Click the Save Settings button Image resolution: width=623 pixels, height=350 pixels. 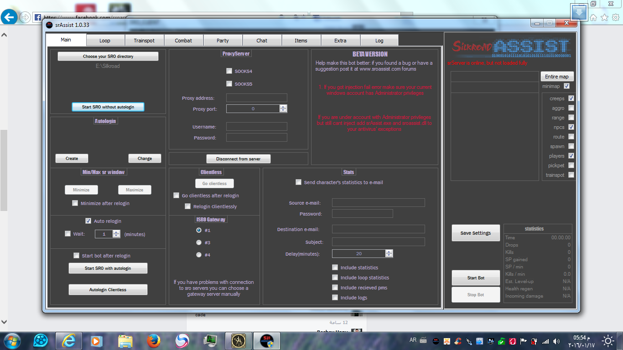[x=476, y=233]
